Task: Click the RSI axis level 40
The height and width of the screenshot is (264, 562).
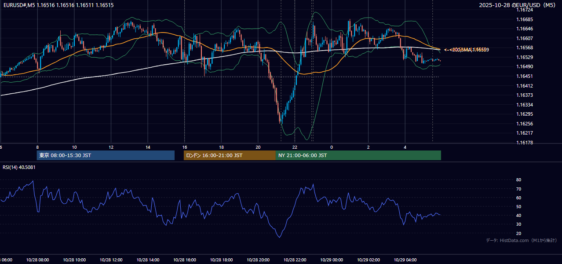Action: 518,215
